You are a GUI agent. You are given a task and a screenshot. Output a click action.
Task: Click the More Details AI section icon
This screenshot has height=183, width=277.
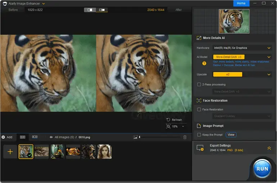click(199, 38)
